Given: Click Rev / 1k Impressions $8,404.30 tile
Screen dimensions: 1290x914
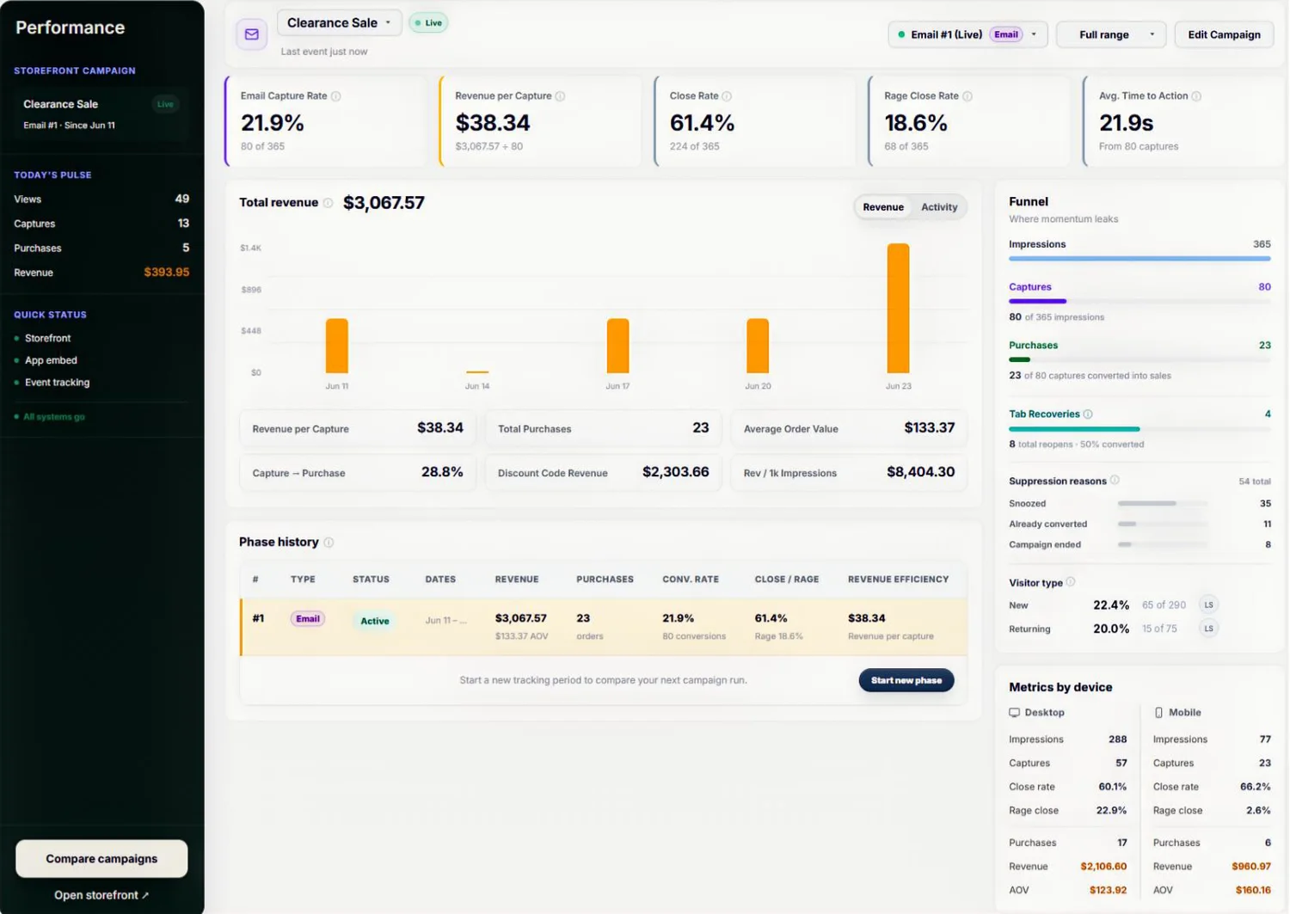Looking at the screenshot, I should pos(849,473).
